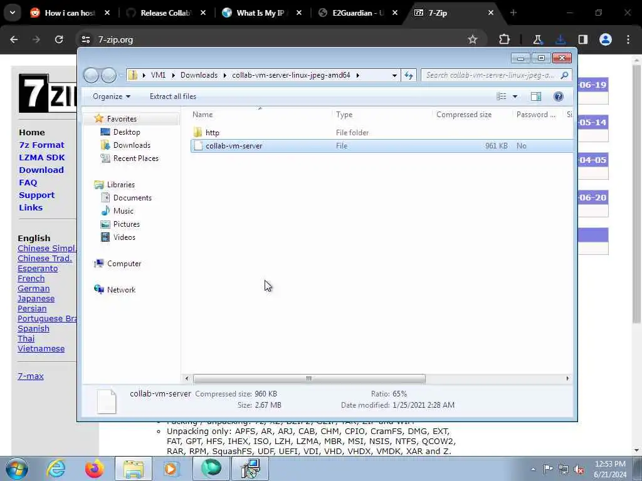642x481 pixels.
Task: Open Pictures library
Action: click(127, 224)
